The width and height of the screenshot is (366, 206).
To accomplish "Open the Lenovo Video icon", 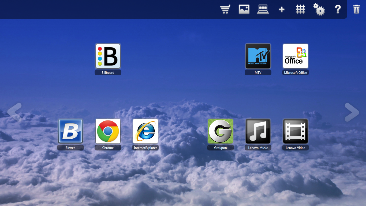I will click(x=296, y=131).
